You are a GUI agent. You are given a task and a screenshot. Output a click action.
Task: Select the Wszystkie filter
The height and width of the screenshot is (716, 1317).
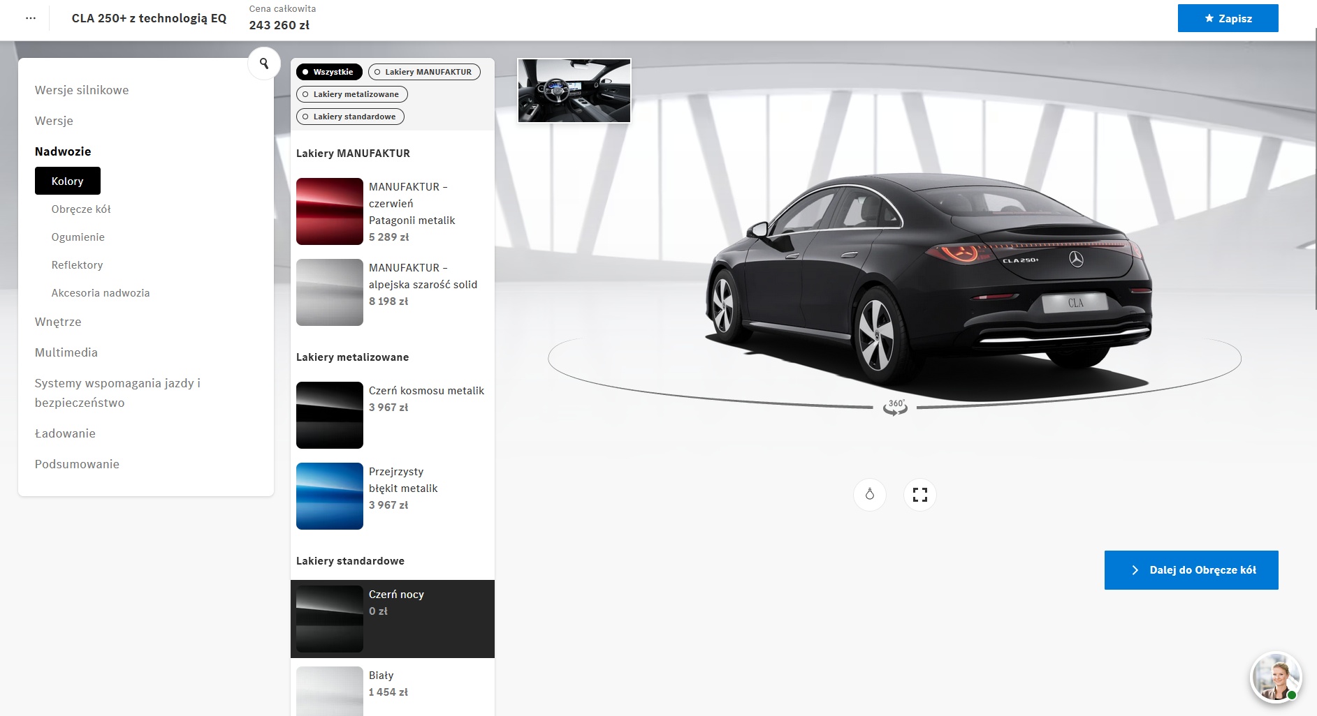(x=329, y=72)
